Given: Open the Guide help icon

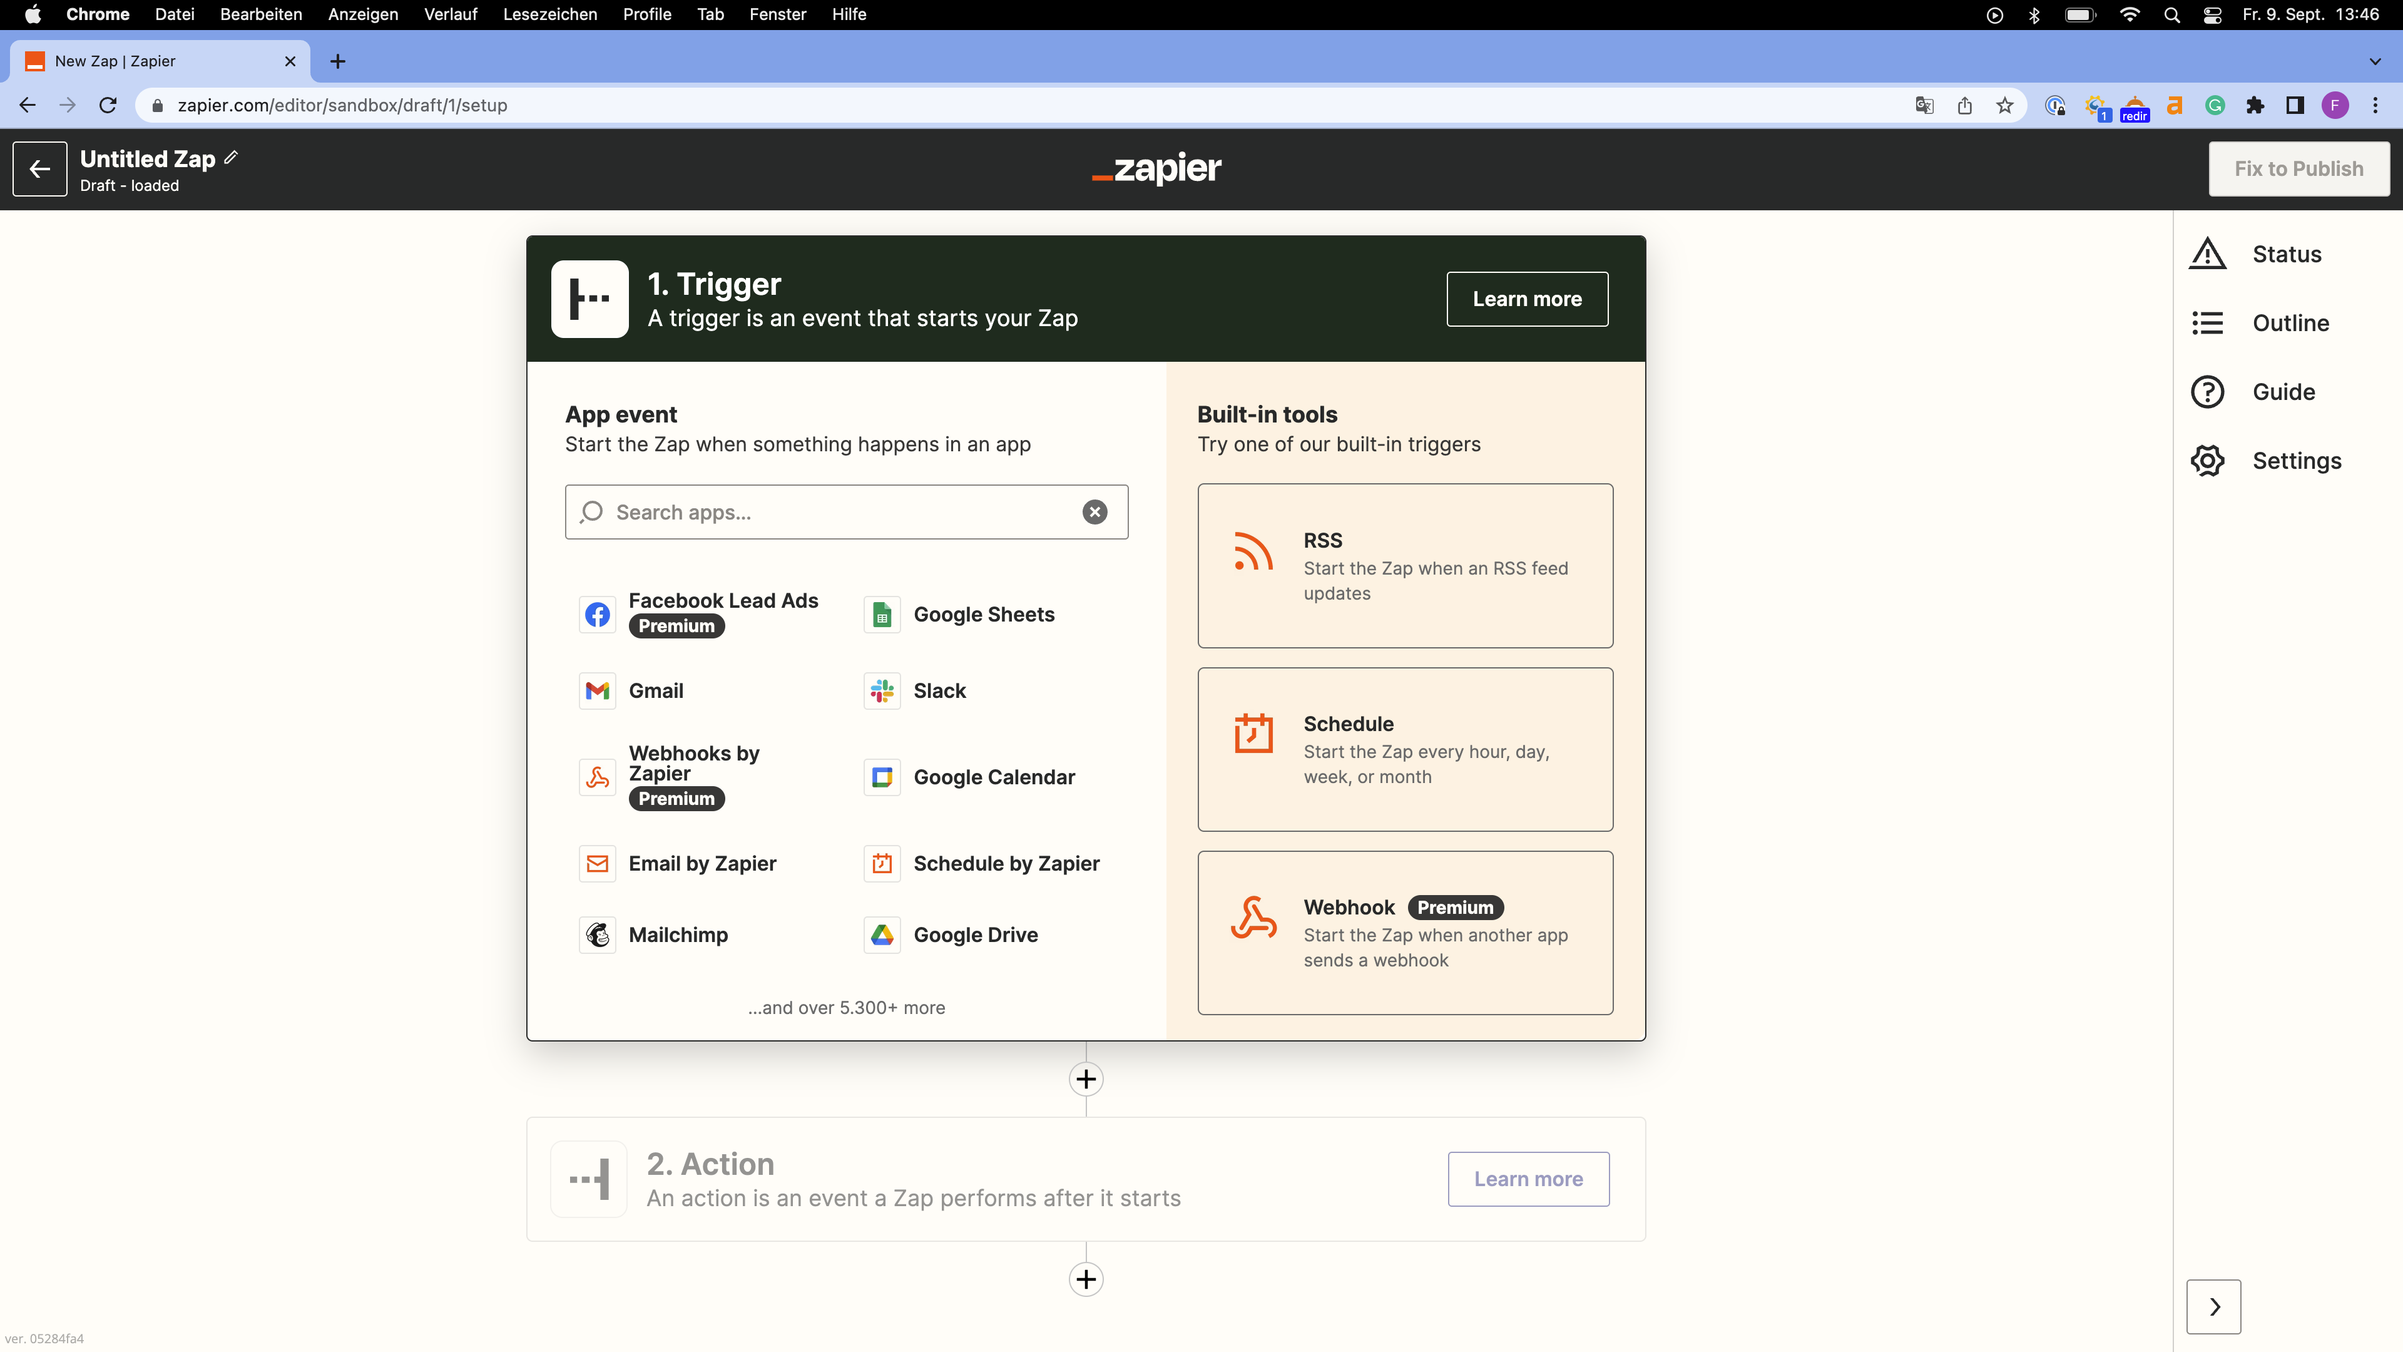Looking at the screenshot, I should click(2207, 392).
